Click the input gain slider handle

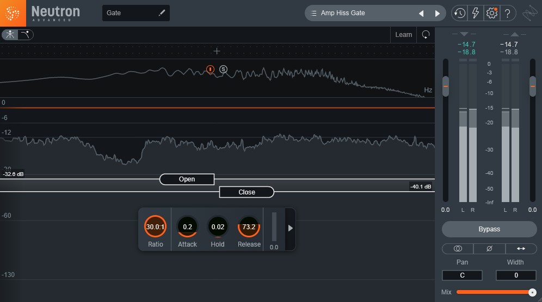[x=446, y=86]
